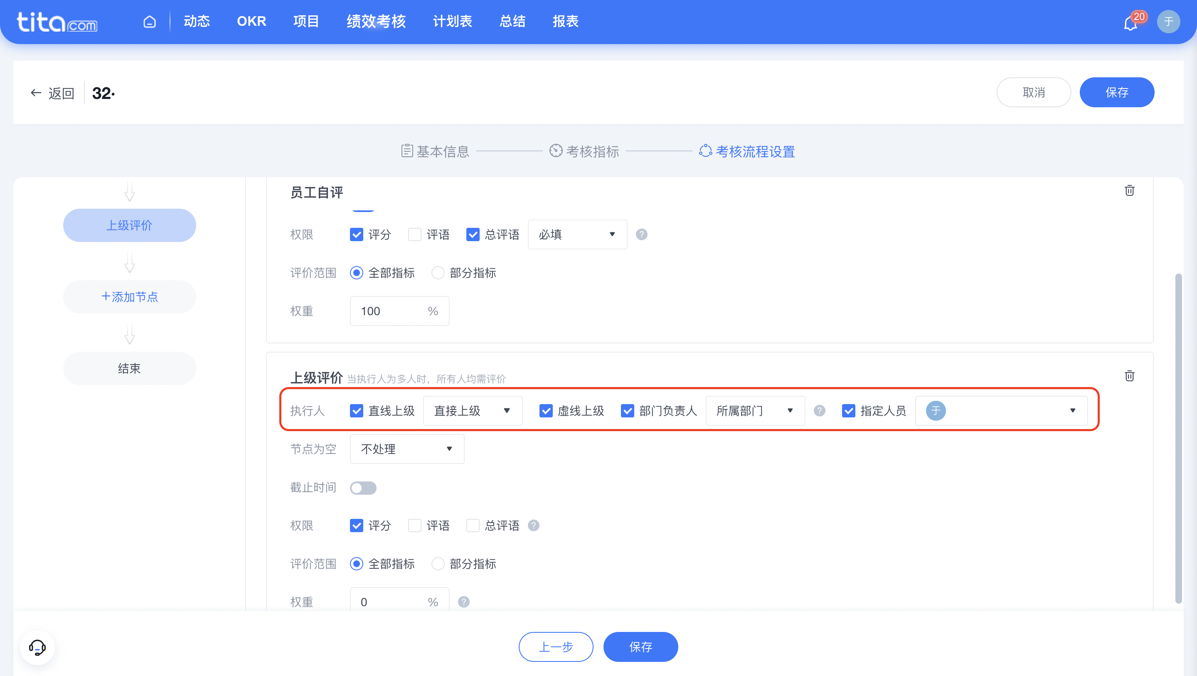Click the 基本信息 step label
The width and height of the screenshot is (1197, 676).
pos(442,151)
